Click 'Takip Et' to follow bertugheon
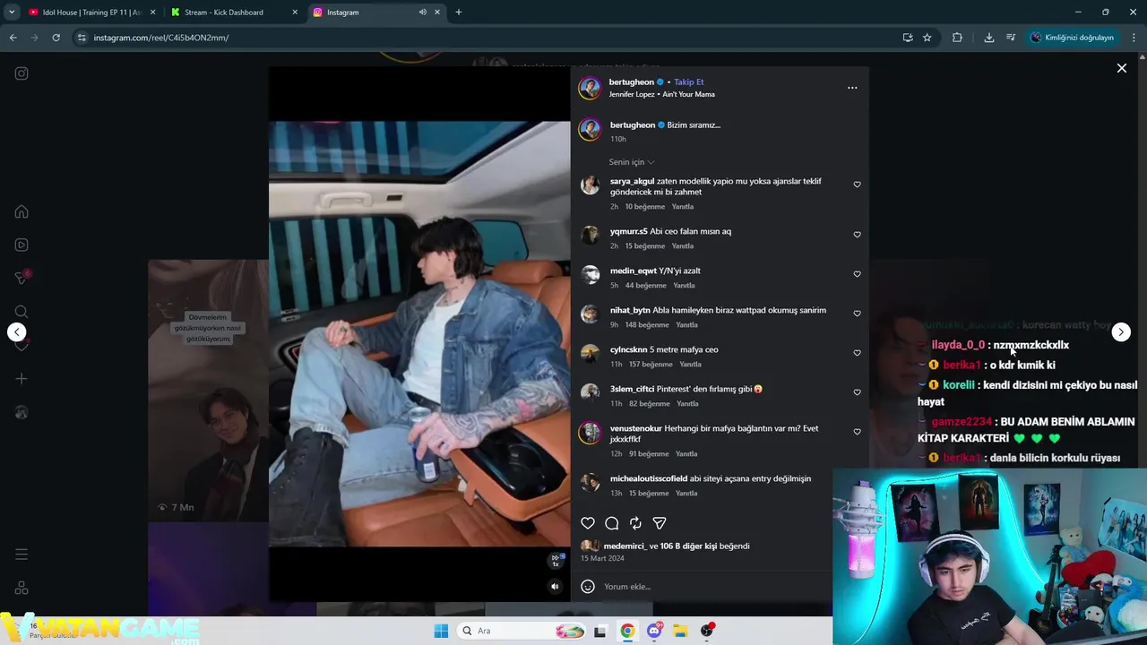 point(689,82)
